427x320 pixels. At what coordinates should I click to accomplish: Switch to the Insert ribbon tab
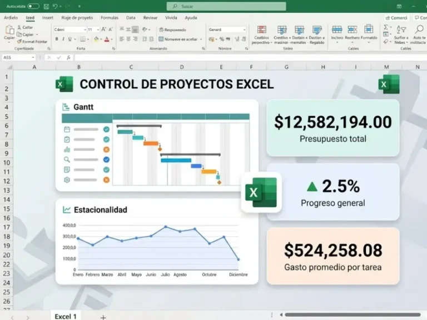(48, 18)
